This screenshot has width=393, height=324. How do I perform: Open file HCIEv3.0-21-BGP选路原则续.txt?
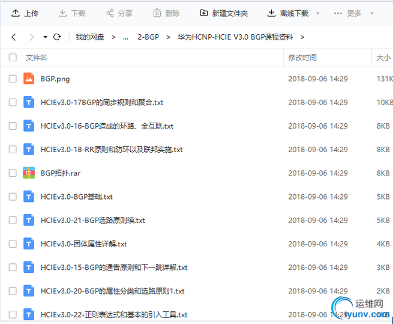pos(93,220)
